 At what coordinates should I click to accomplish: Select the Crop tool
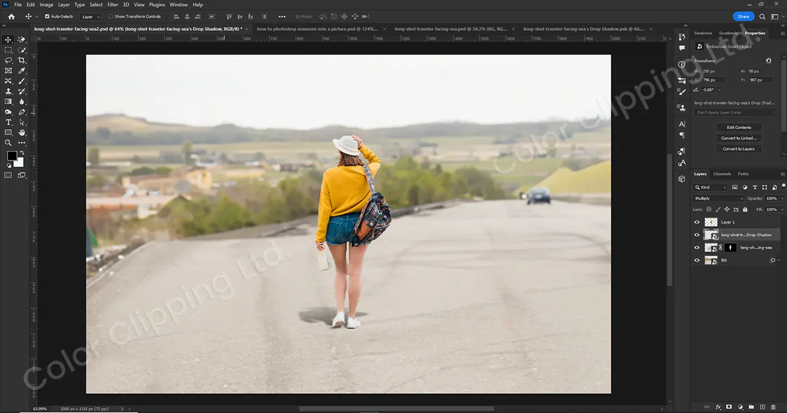[22, 60]
